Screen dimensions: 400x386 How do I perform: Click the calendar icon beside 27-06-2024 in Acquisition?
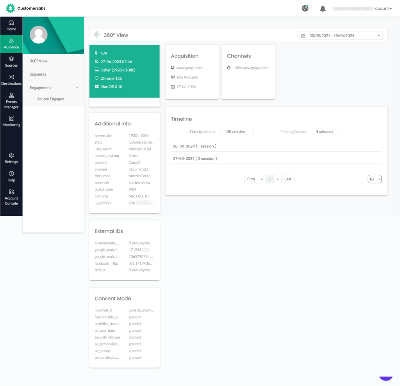pyautogui.click(x=173, y=87)
